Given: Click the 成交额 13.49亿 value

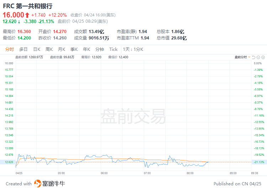Looking at the screenshot, I should [x=96, y=32].
